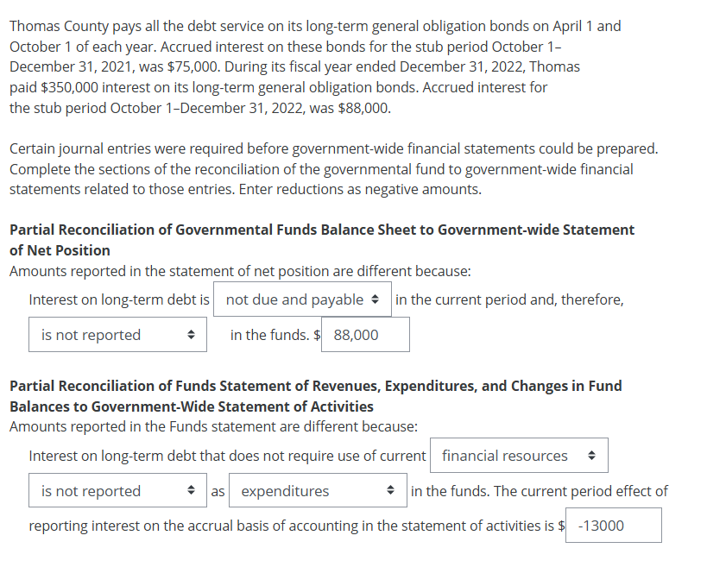Click the "Interest on long-term debt is" label

tap(119, 299)
